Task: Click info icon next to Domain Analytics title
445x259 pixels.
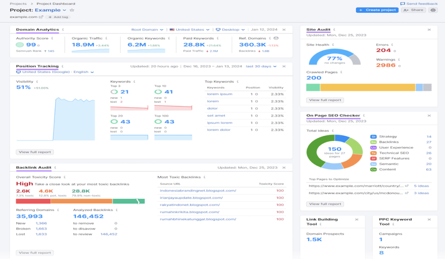Action: coord(63,30)
